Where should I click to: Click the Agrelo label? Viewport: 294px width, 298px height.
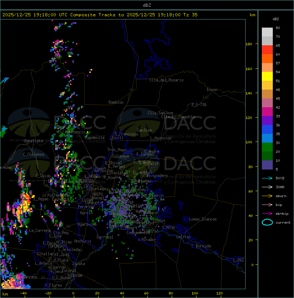pyautogui.click(x=86, y=213)
